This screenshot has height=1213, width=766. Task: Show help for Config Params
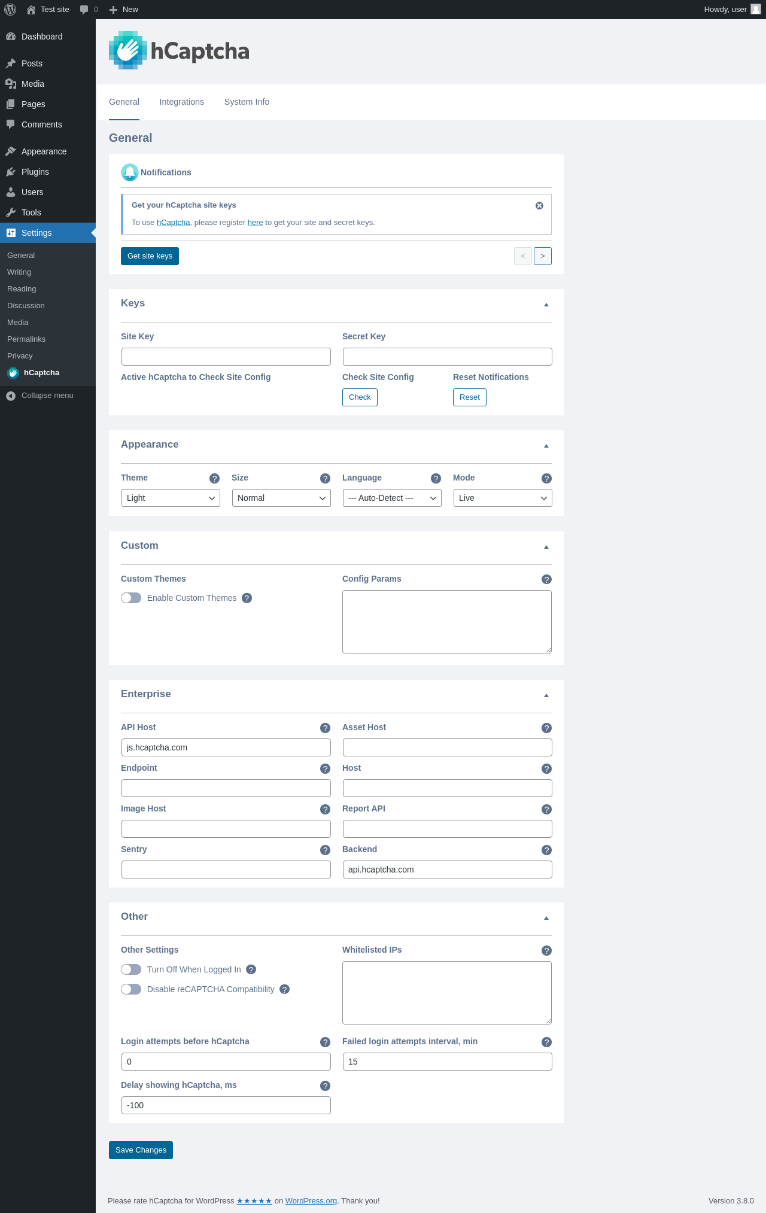coord(546,579)
